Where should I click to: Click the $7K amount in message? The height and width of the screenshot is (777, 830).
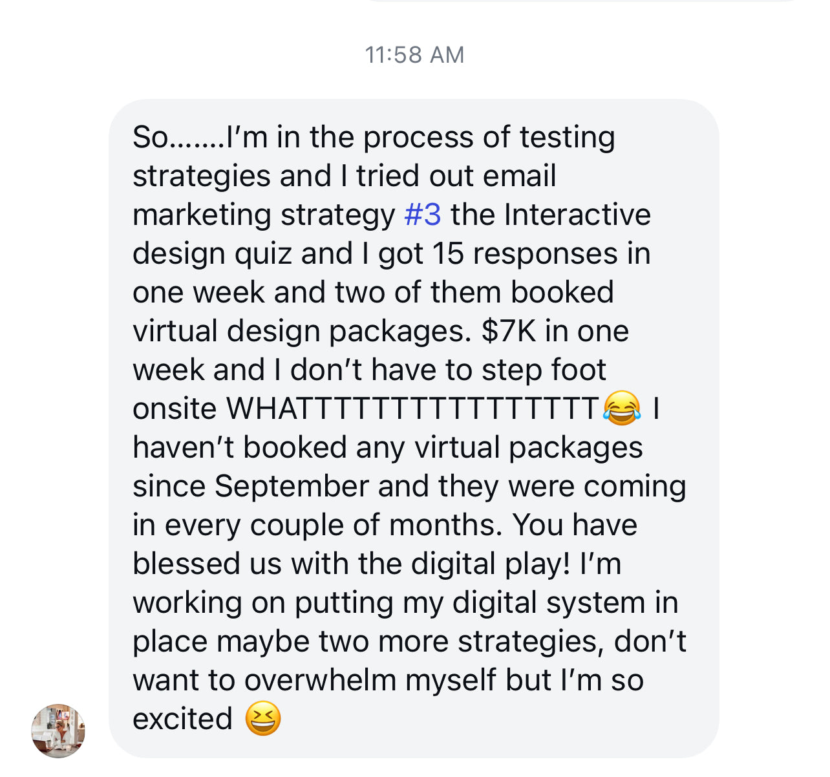tap(509, 331)
